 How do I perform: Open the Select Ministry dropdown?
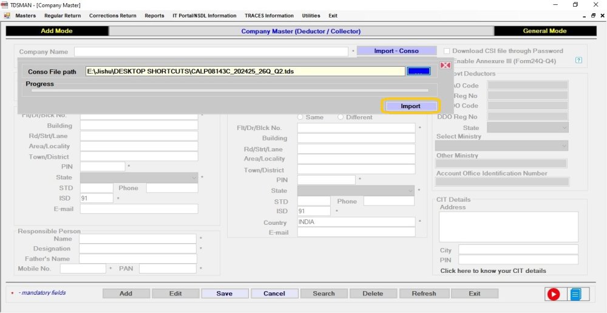(502, 146)
